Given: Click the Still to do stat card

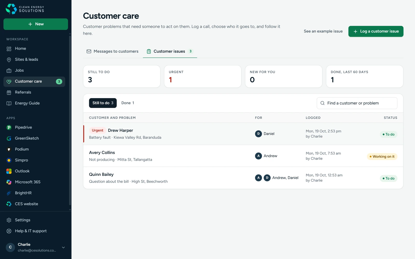Looking at the screenshot, I should (x=122, y=76).
